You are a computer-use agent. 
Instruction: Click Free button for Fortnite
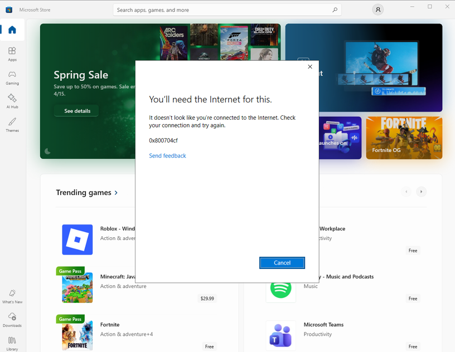coord(209,346)
